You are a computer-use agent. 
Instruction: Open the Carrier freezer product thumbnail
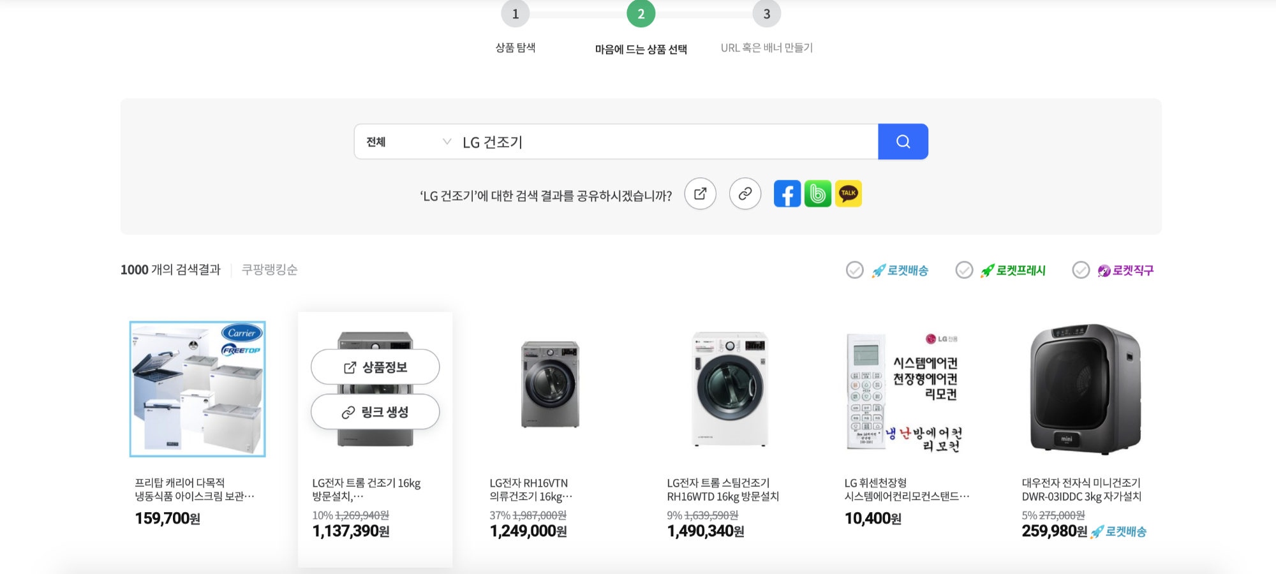coord(198,389)
